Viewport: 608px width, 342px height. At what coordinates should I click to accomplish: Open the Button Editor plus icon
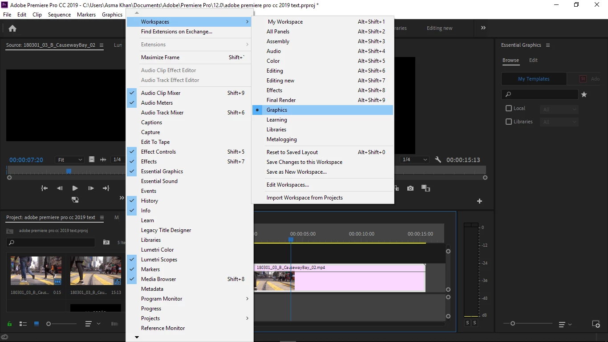(479, 201)
